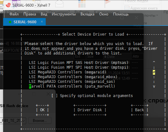Click driver list scroll-up caret
168x132 pixels.
coord(154,62)
